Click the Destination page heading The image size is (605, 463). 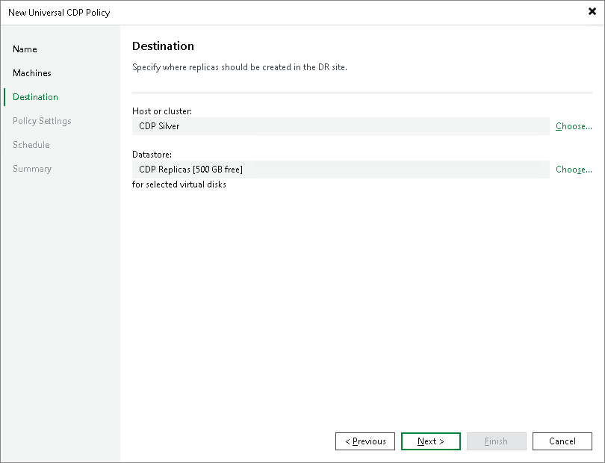[162, 46]
